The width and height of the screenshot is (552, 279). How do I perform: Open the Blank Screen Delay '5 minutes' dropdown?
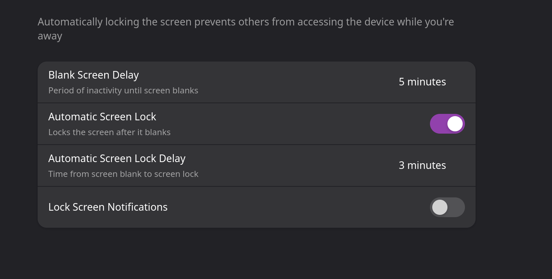tap(422, 82)
